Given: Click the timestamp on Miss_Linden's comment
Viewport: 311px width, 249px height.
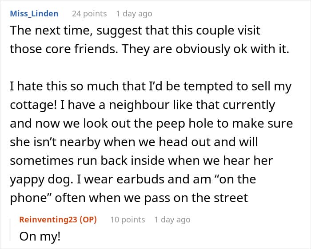Looking at the screenshot, I should coord(134,14).
